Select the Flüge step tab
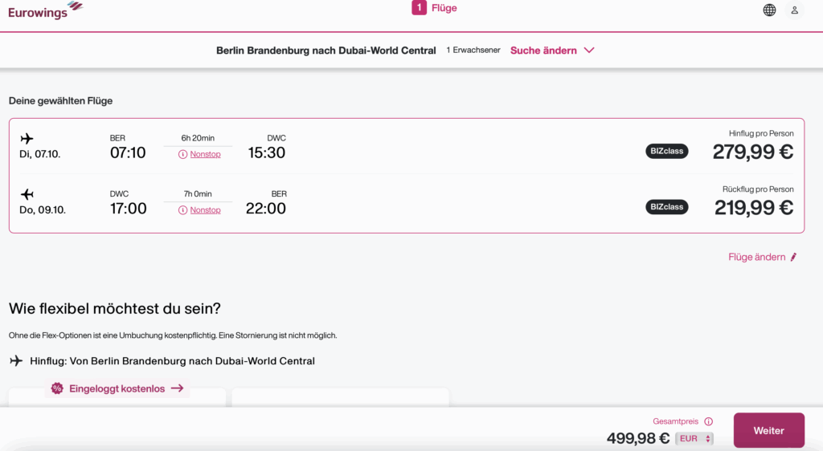This screenshot has width=823, height=451. pos(434,9)
